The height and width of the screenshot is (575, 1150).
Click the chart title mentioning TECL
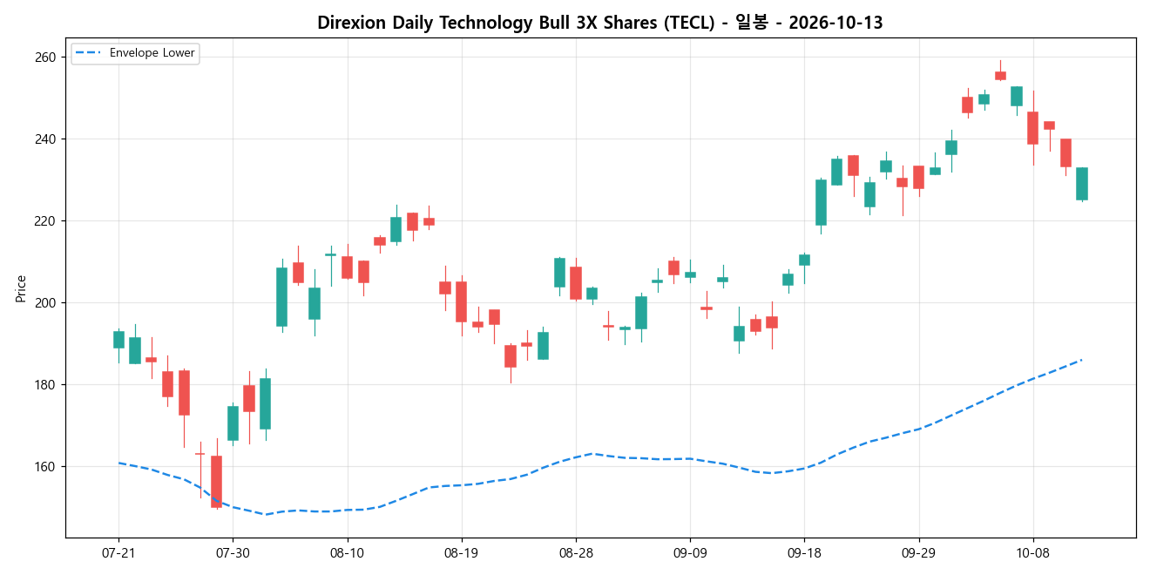pyautogui.click(x=599, y=23)
